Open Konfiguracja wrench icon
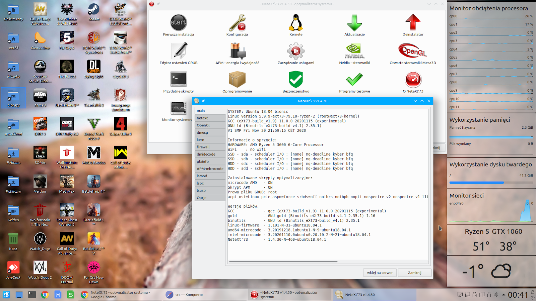Image resolution: width=536 pixels, height=301 pixels. click(x=237, y=23)
